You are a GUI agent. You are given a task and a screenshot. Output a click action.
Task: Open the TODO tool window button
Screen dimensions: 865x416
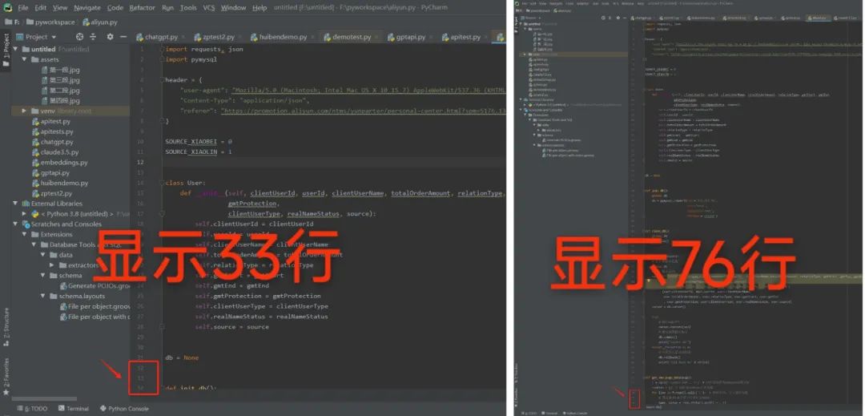click(33, 409)
